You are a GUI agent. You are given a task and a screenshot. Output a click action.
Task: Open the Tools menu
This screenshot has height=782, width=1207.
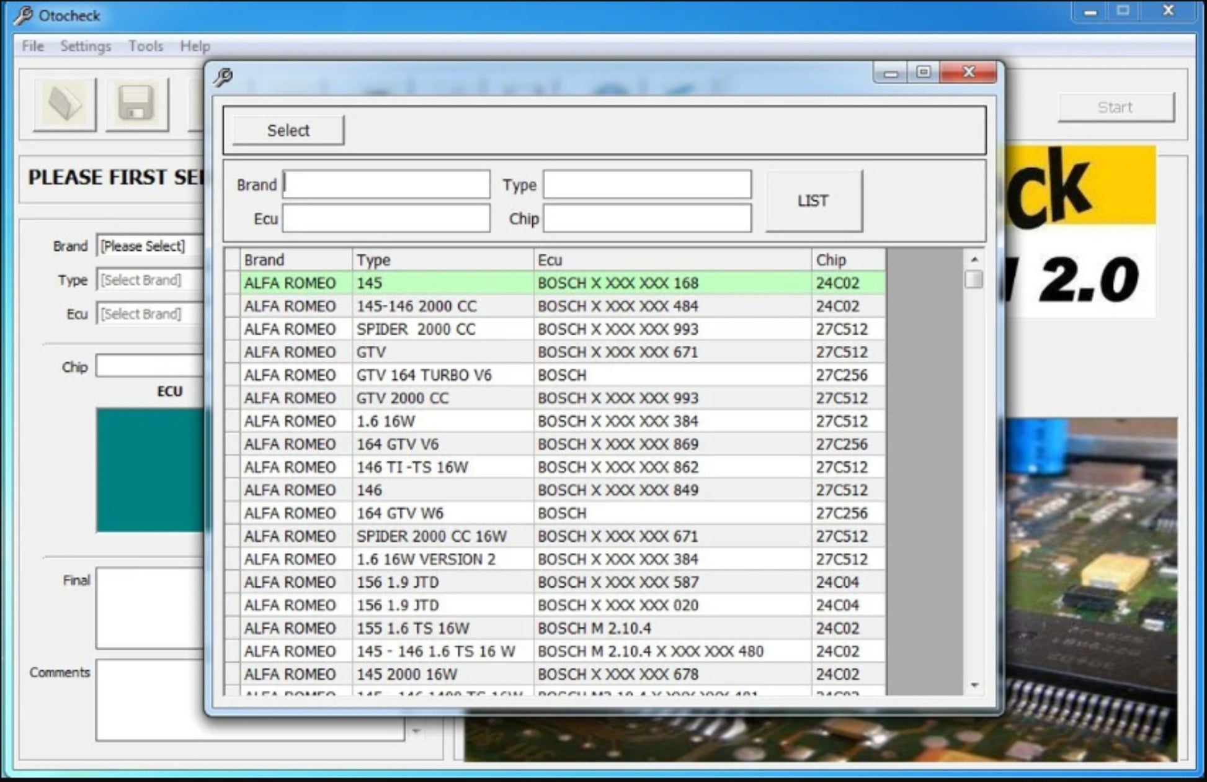click(x=146, y=46)
